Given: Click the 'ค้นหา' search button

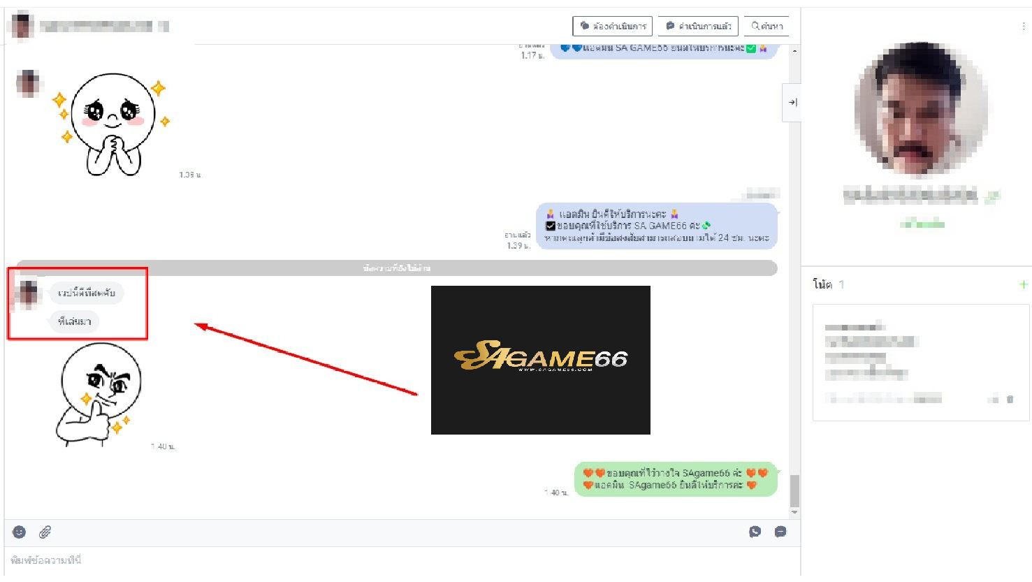Looking at the screenshot, I should 766,27.
